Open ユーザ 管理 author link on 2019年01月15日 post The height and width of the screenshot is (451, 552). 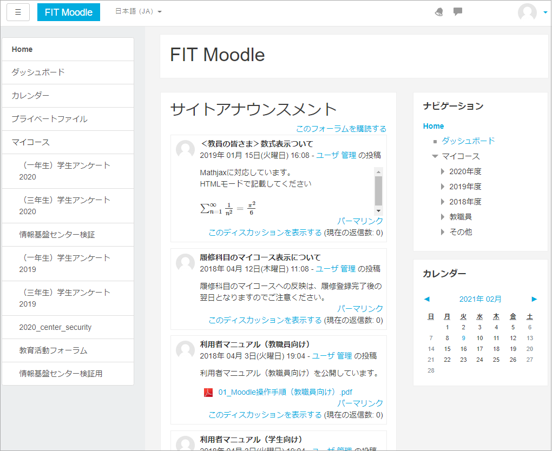[336, 155]
